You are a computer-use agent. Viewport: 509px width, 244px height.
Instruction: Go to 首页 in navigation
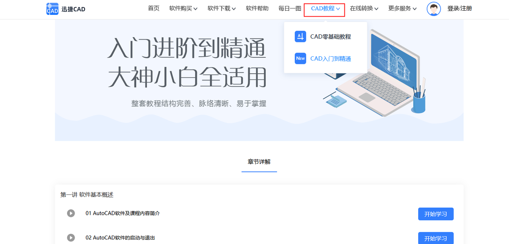pos(154,8)
